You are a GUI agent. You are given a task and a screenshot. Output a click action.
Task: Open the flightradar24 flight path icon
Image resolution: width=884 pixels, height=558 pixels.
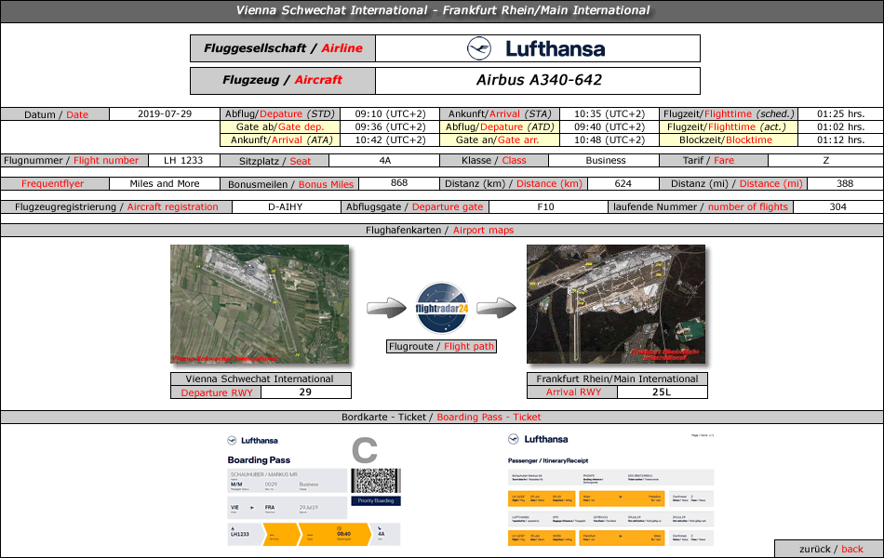point(442,308)
